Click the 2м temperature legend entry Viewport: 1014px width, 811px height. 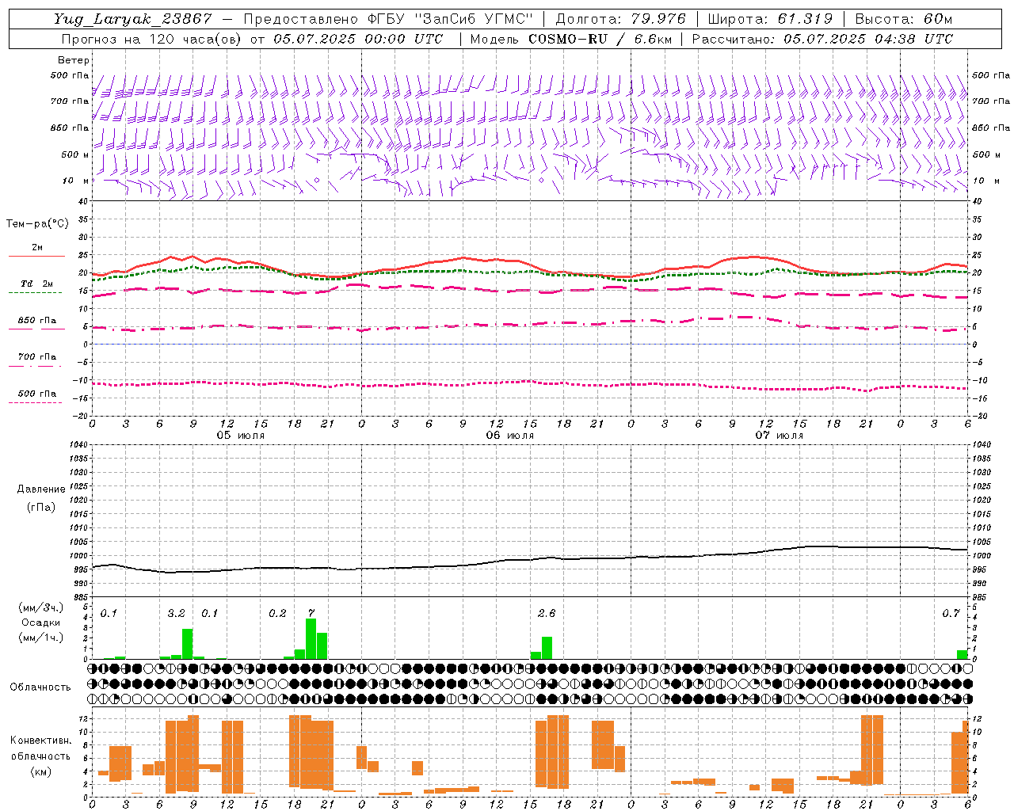tap(37, 247)
